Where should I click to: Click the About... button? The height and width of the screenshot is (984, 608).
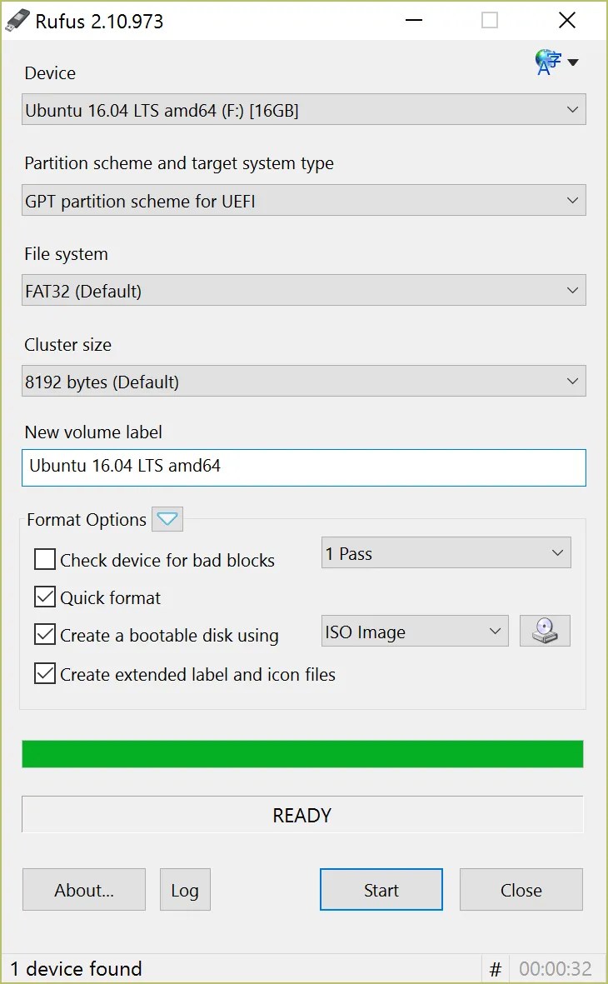tap(84, 890)
